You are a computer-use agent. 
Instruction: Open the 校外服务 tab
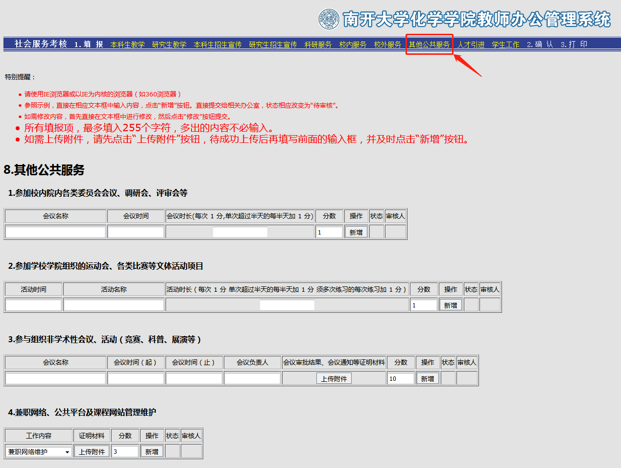pos(387,45)
